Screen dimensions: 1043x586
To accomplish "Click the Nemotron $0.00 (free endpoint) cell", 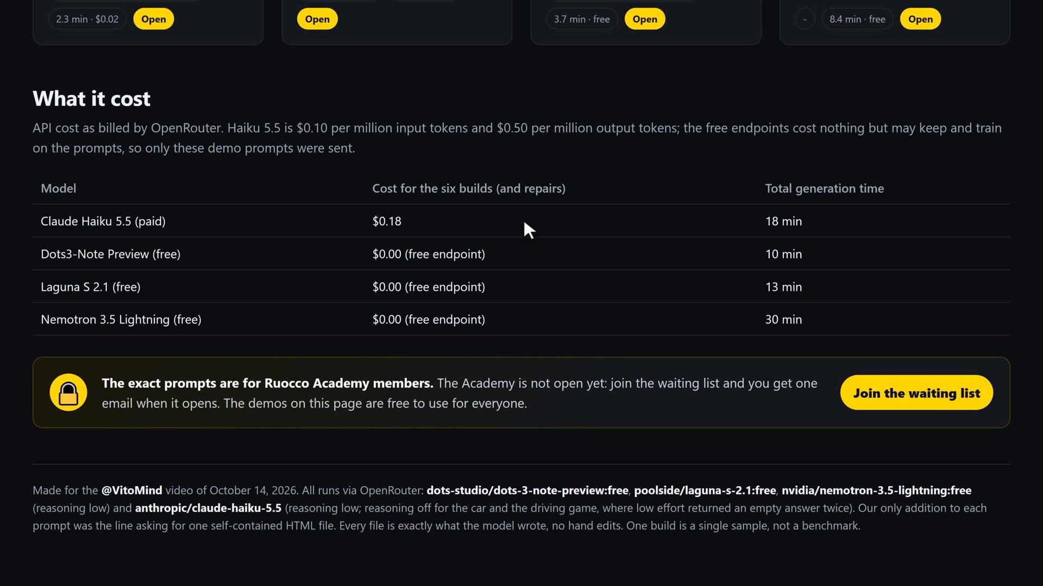I will click(429, 319).
